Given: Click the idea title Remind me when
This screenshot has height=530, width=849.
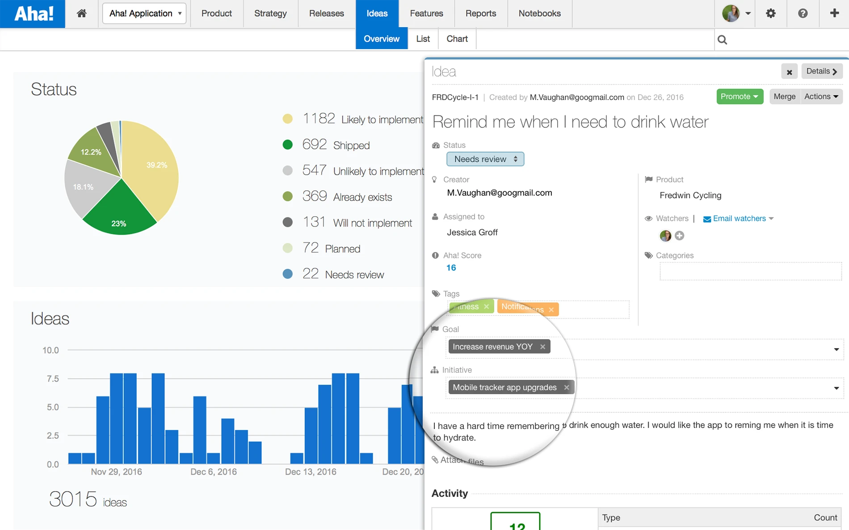Looking at the screenshot, I should 570,122.
